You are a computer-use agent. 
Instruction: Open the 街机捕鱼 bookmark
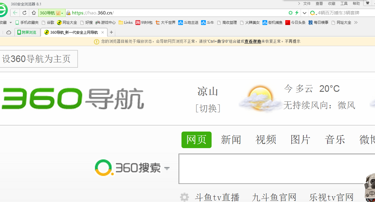(272, 23)
